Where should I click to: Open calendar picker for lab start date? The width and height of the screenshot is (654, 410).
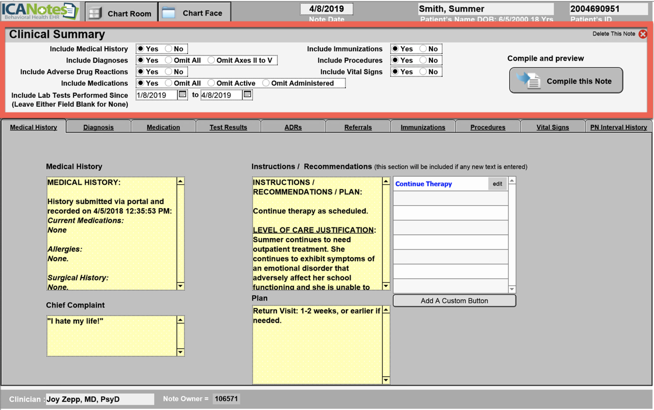183,94
